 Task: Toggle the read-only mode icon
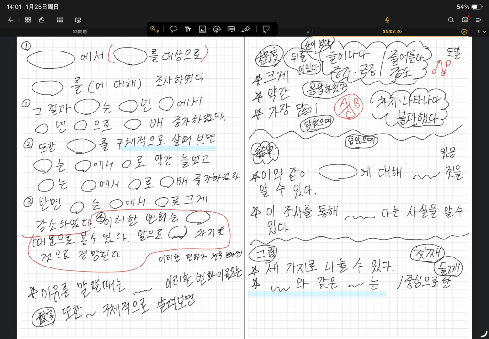click(78, 20)
